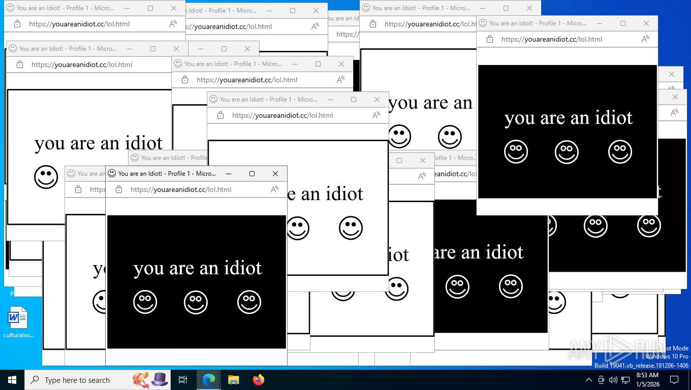691x390 pixels.
Task: Click the lock icon in window showing 'e an idiot'
Action: click(221, 115)
